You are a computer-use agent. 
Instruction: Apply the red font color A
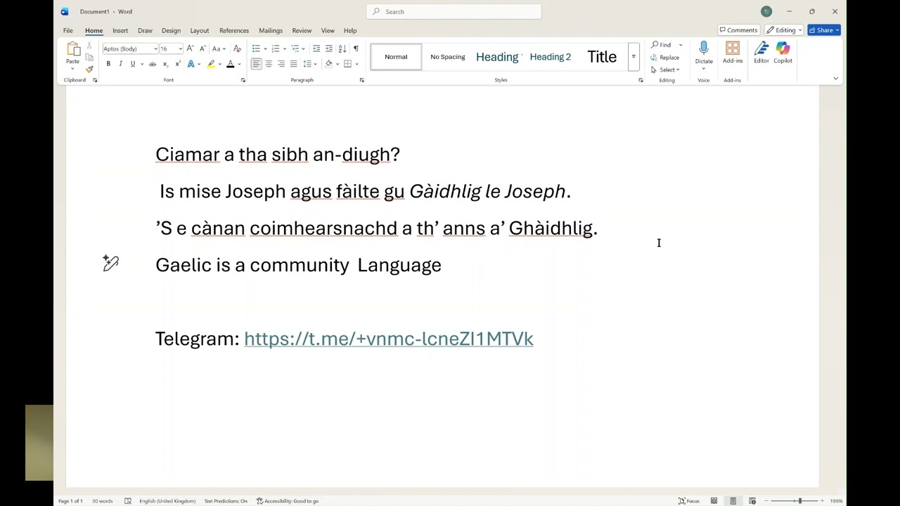[230, 64]
